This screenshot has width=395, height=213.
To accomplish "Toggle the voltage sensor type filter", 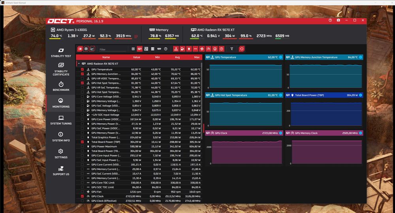I will click(x=182, y=49).
